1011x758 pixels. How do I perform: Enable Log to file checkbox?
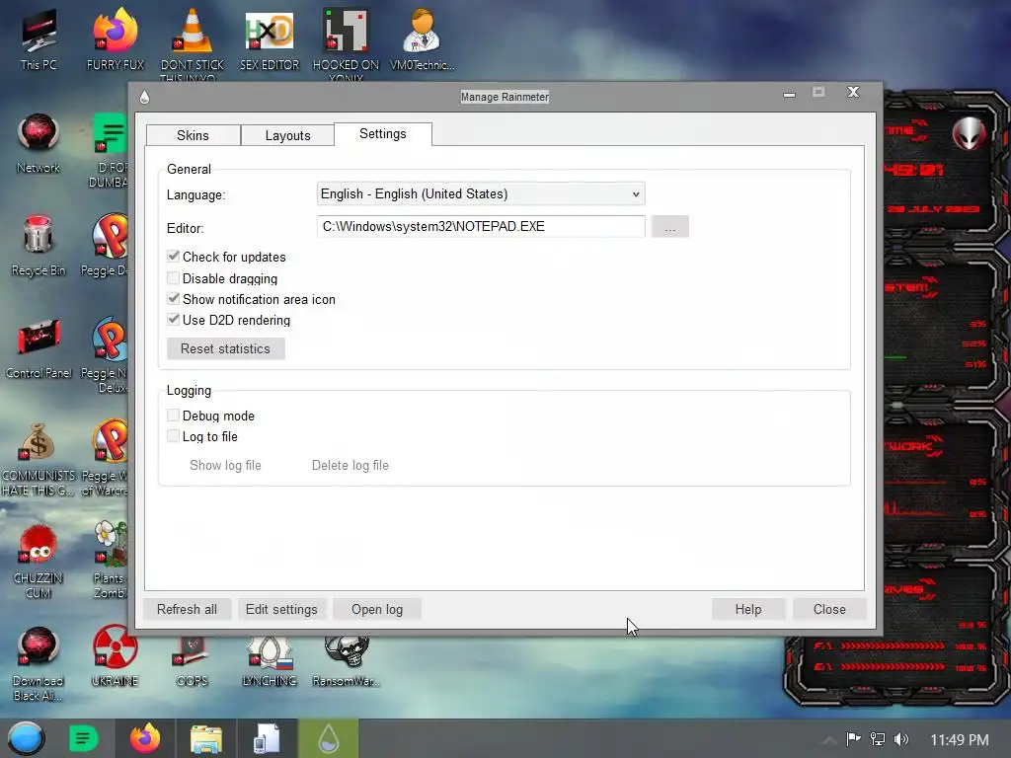[x=173, y=435]
